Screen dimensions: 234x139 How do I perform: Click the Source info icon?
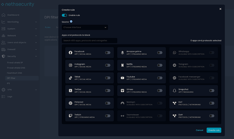pos(71,22)
